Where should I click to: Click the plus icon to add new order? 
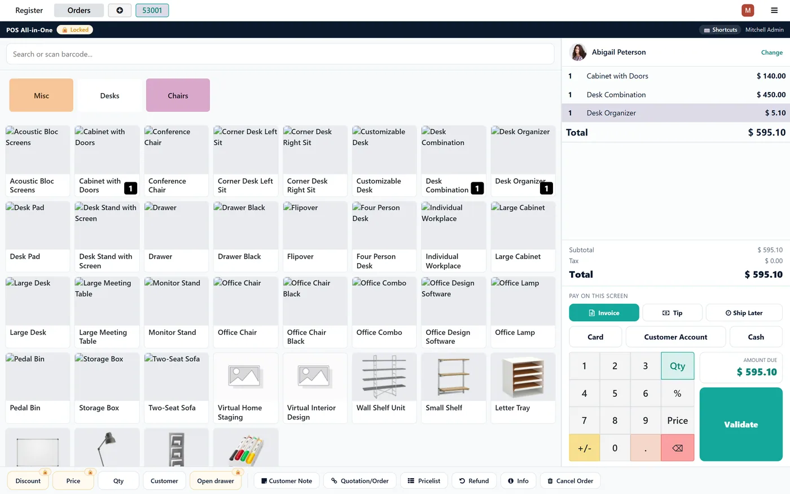tap(120, 10)
